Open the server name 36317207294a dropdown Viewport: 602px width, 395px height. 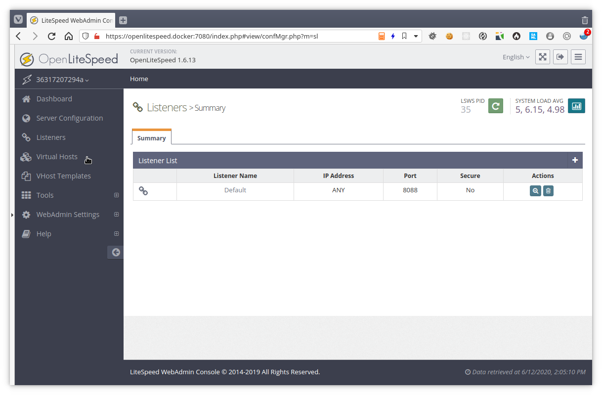pos(62,80)
